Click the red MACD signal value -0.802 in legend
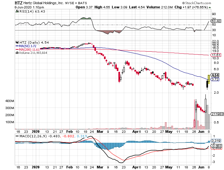Image resolution: width=224 pixels, height=170 pixels. pyautogui.click(x=68, y=136)
